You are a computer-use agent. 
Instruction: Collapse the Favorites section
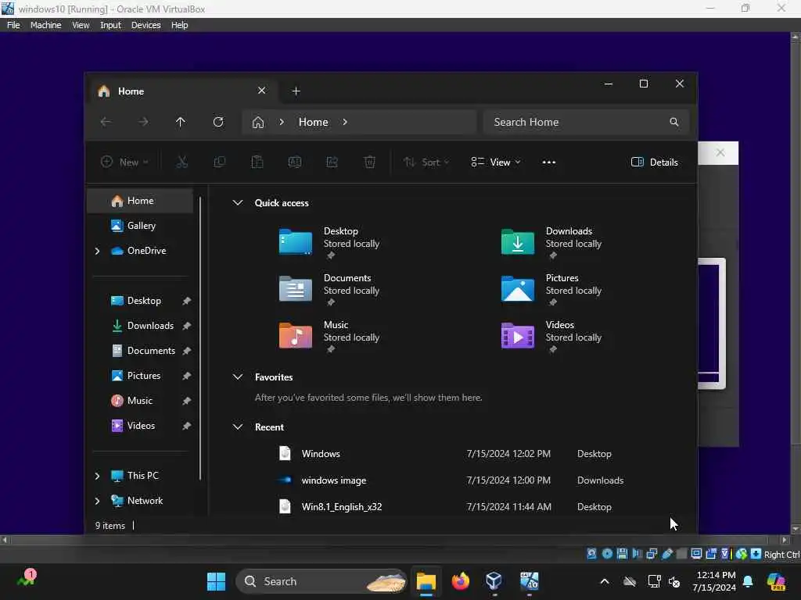tap(238, 377)
